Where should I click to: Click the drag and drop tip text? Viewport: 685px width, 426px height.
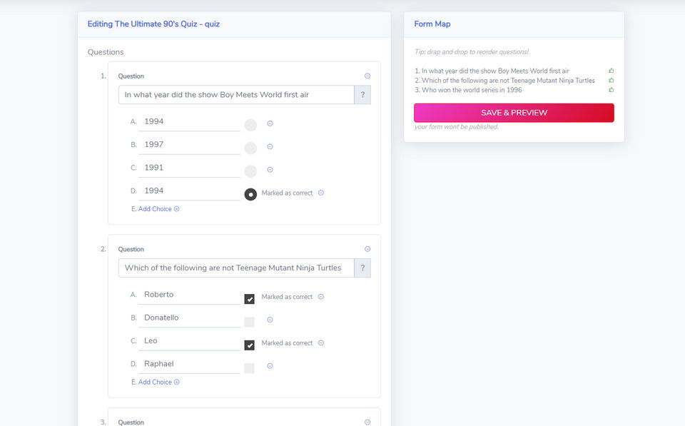click(x=472, y=51)
